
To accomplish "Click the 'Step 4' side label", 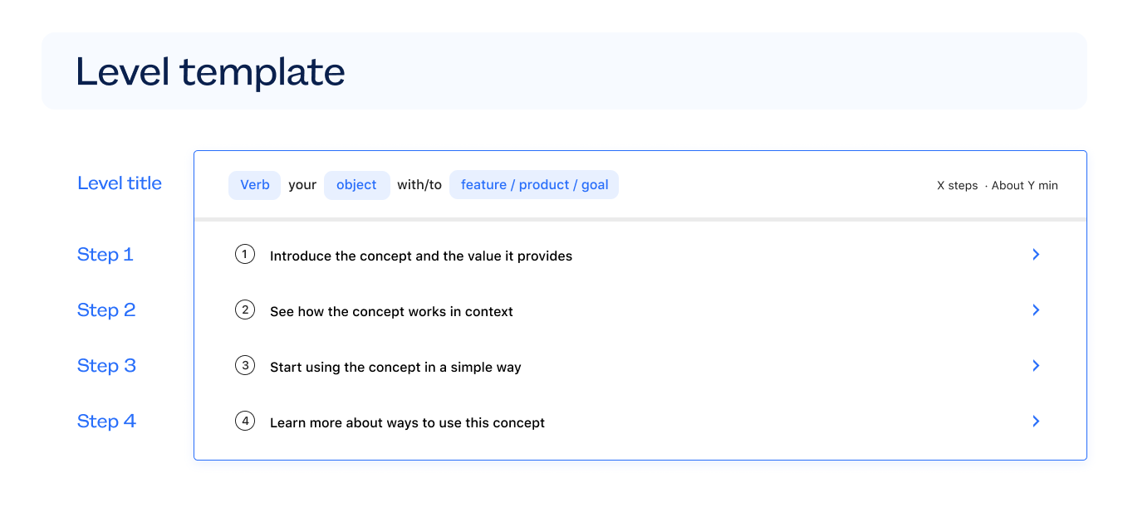I will (106, 422).
